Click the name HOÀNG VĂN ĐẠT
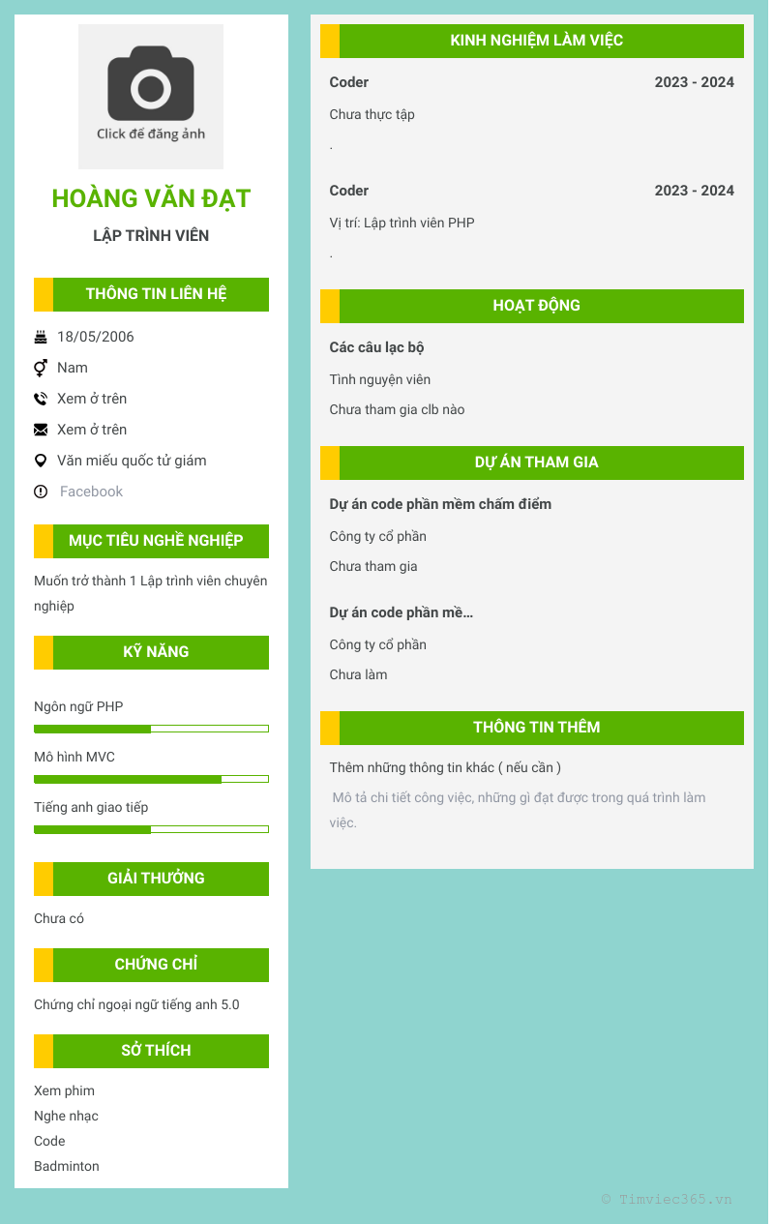This screenshot has height=1224, width=774. (x=151, y=198)
